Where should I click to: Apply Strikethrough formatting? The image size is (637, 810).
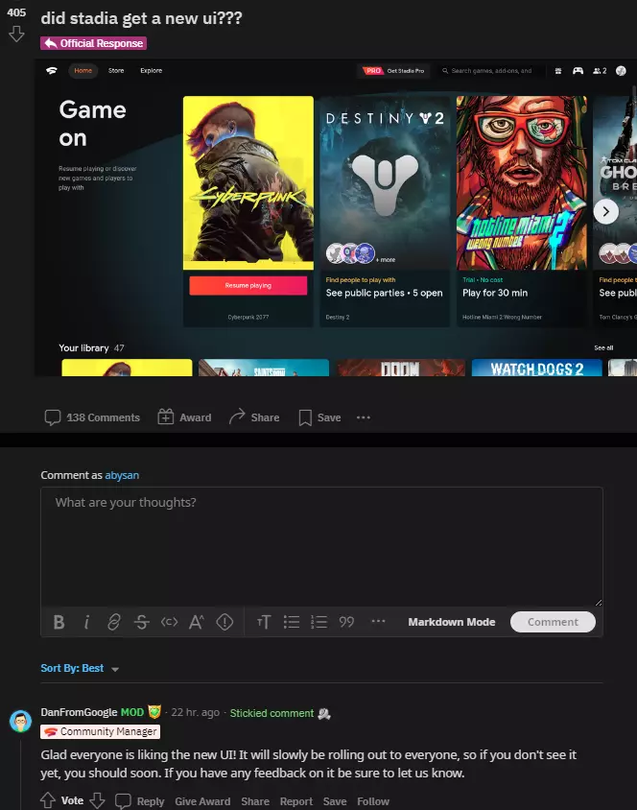click(141, 622)
